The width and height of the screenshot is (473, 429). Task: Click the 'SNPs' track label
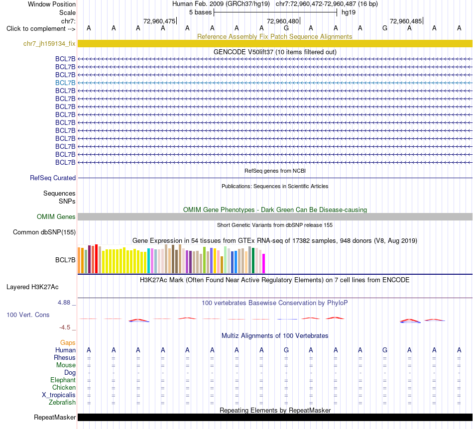point(67,201)
